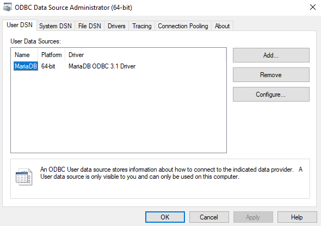Go to the Drivers tab

pyautogui.click(x=116, y=26)
